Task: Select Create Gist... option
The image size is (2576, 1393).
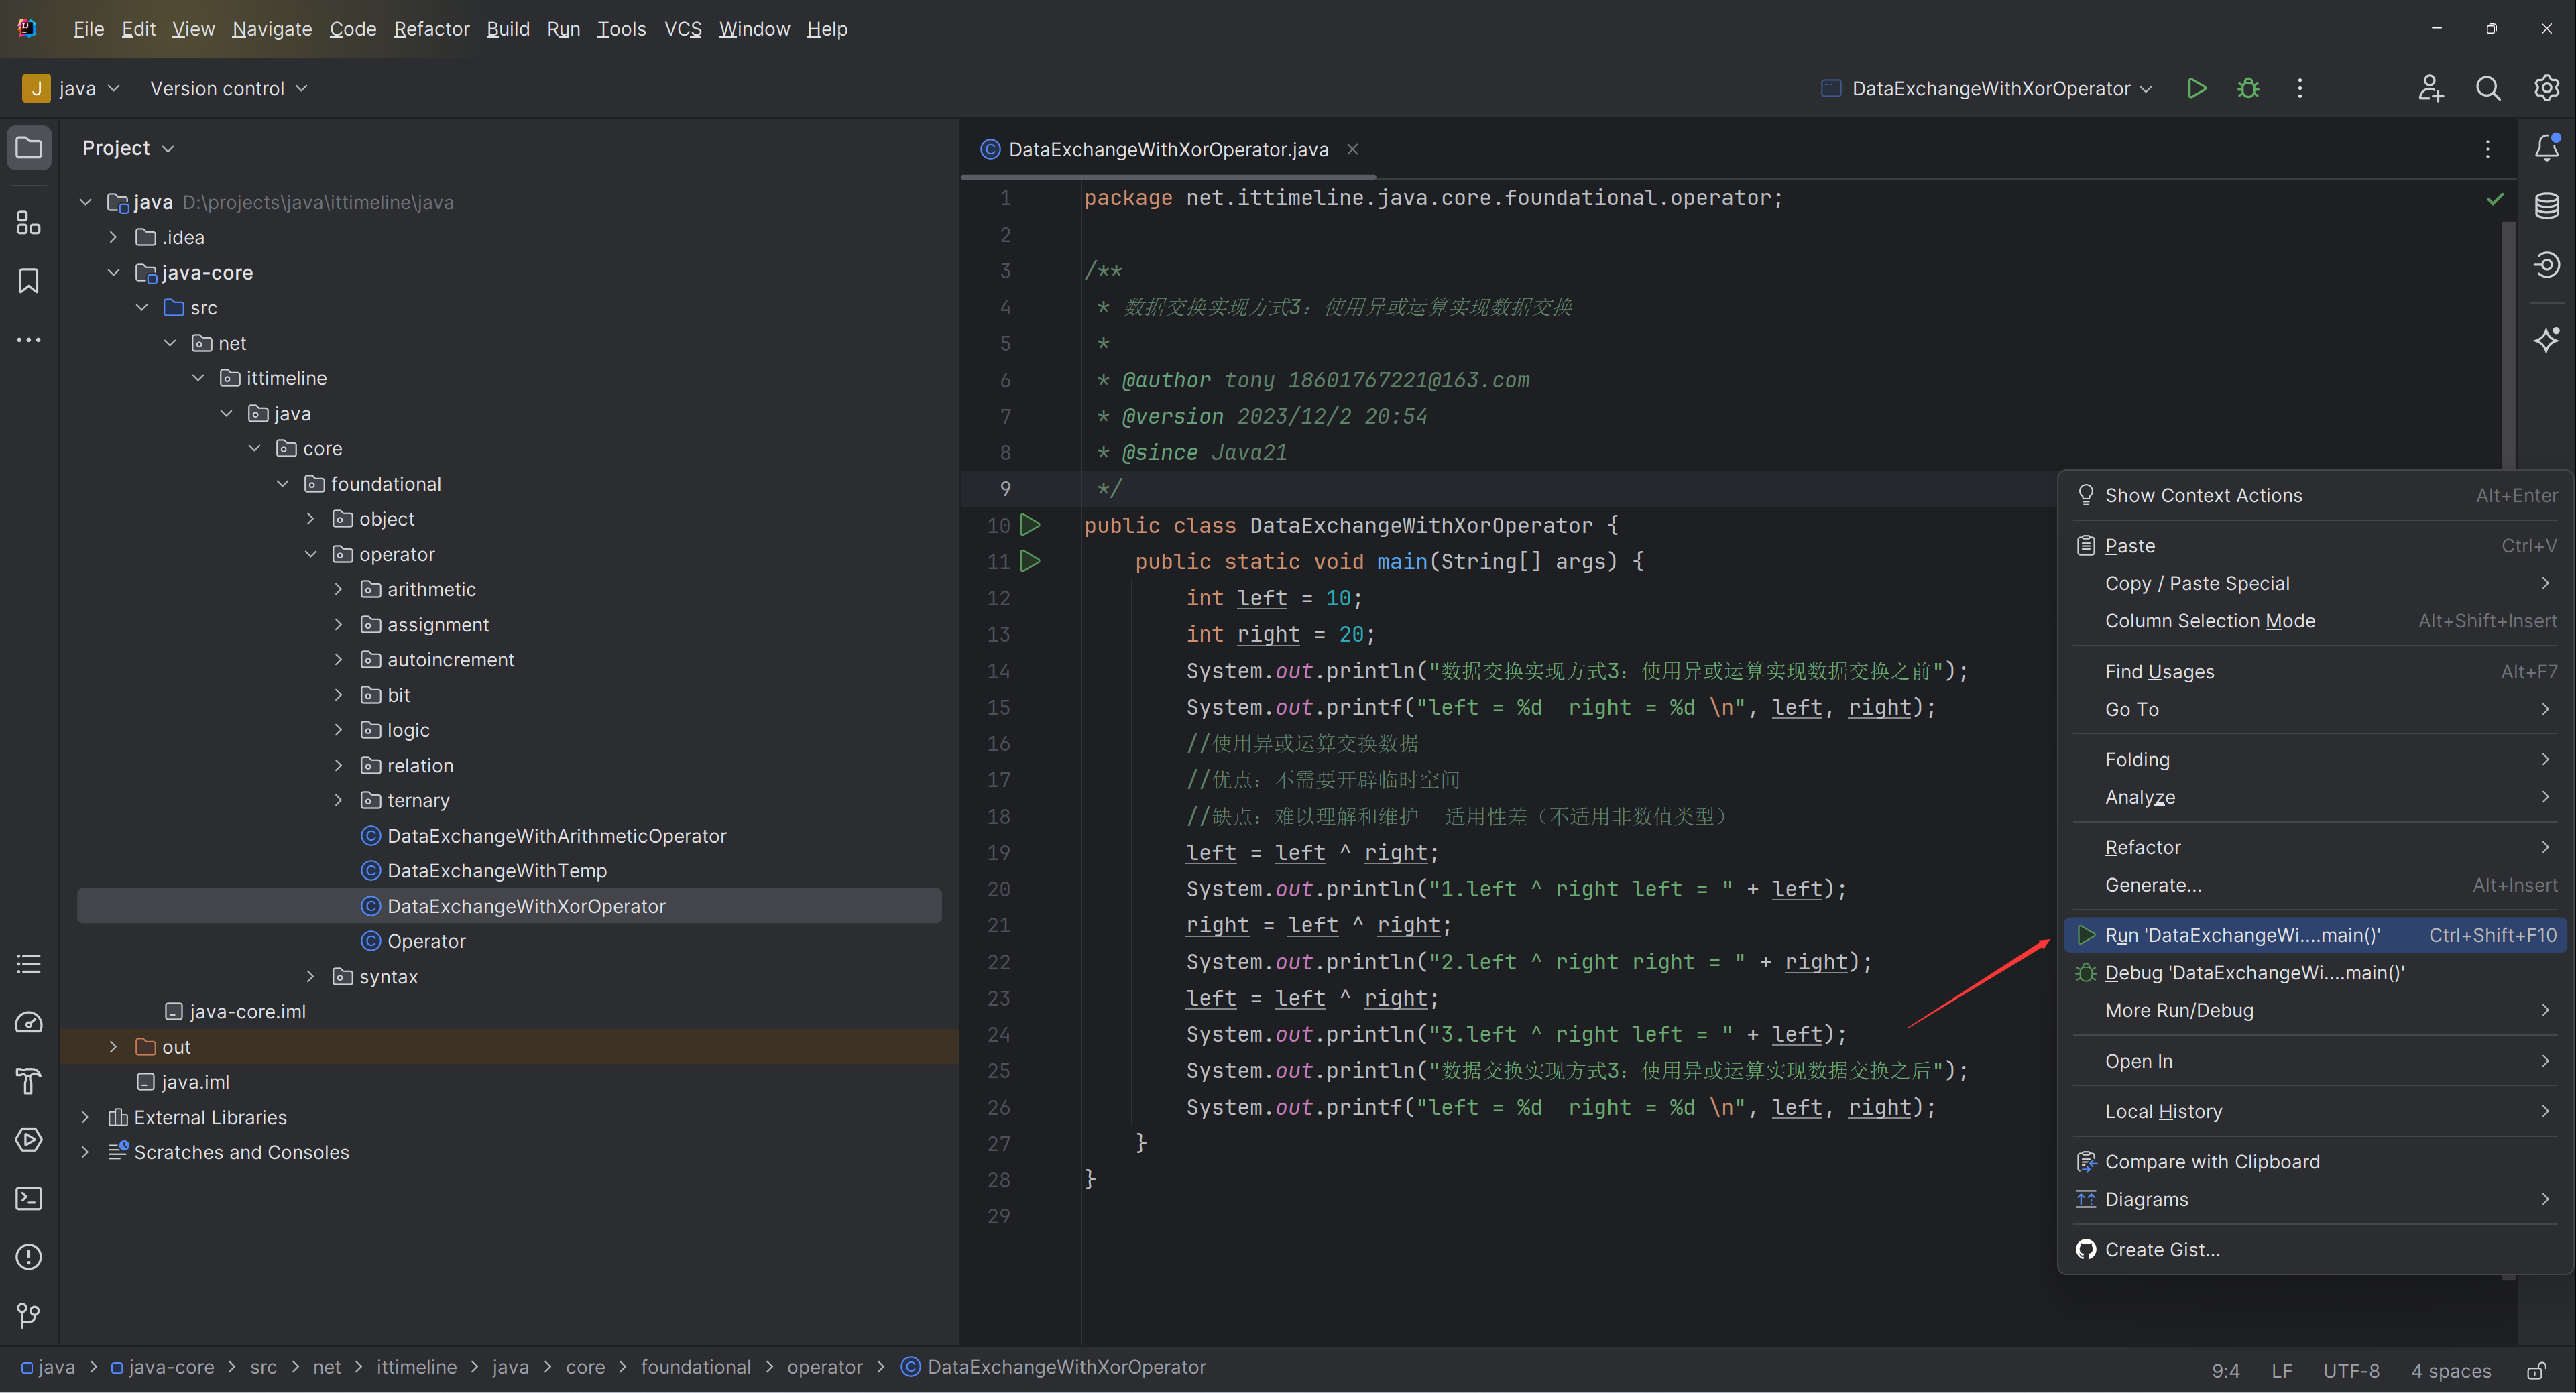Action: tap(2315, 1250)
